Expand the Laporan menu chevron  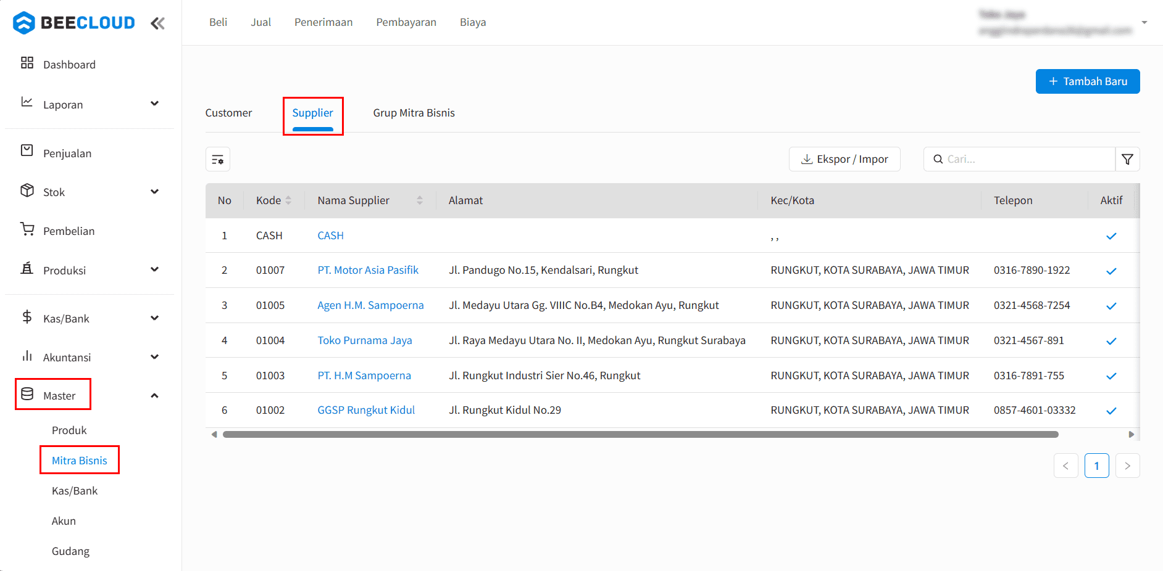155,104
